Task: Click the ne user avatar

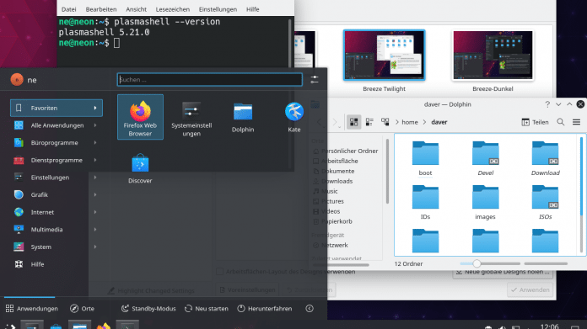Action: click(x=17, y=80)
